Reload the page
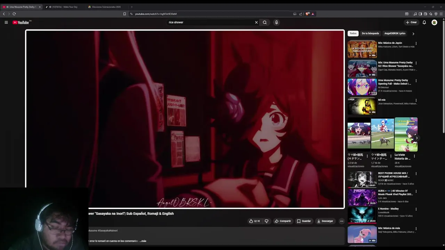 tap(14, 14)
